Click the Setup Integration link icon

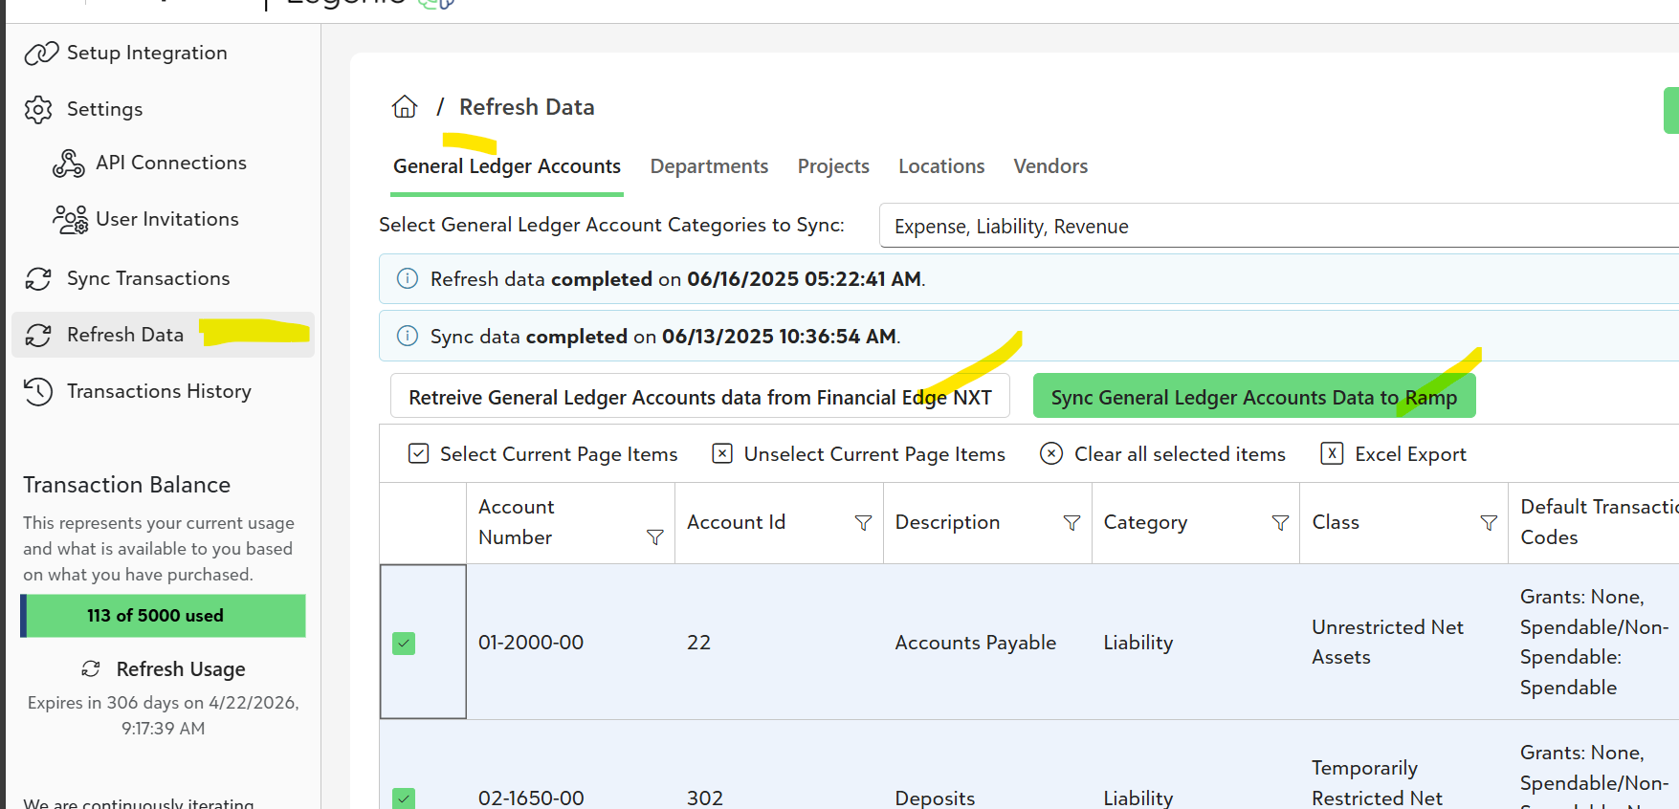[41, 54]
